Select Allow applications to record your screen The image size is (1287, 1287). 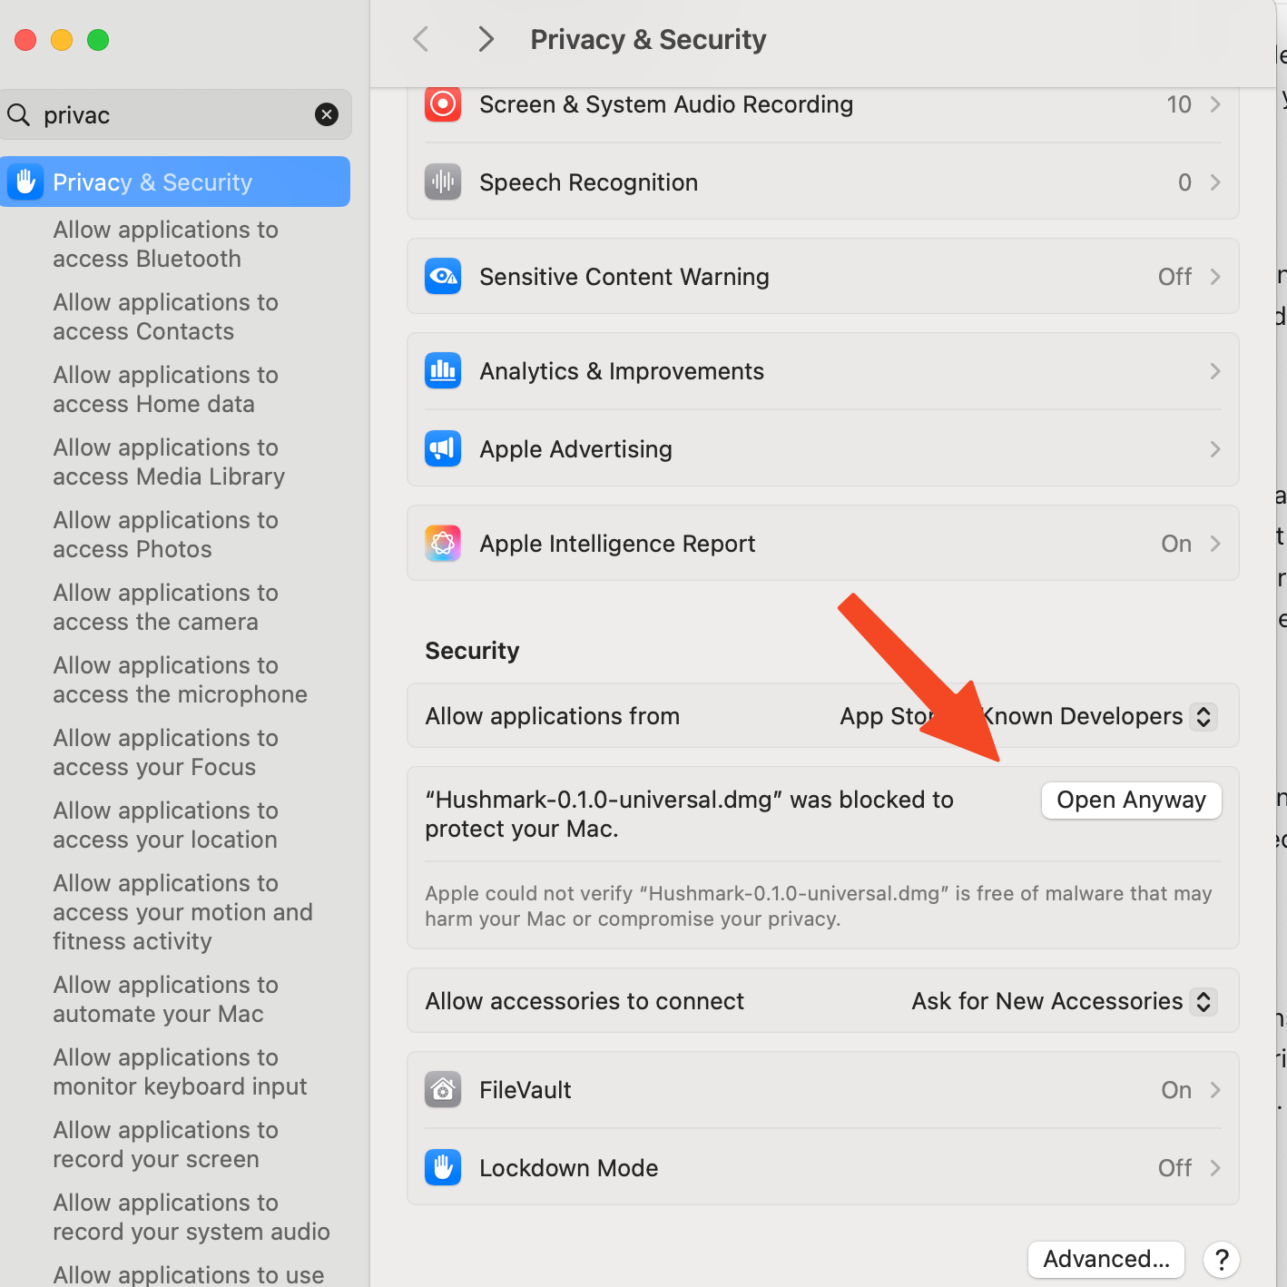click(x=165, y=1145)
